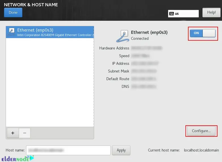The image size is (222, 162).
Task: Open Help! for network settings
Action: pos(211,13)
